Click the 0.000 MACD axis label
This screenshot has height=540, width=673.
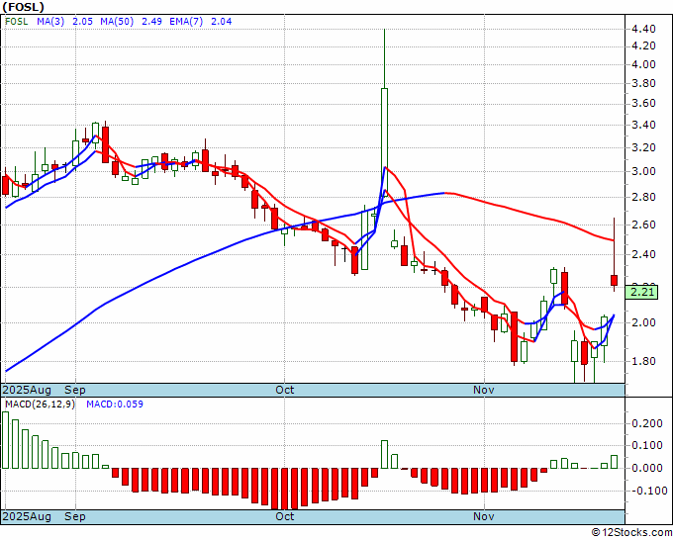(647, 468)
